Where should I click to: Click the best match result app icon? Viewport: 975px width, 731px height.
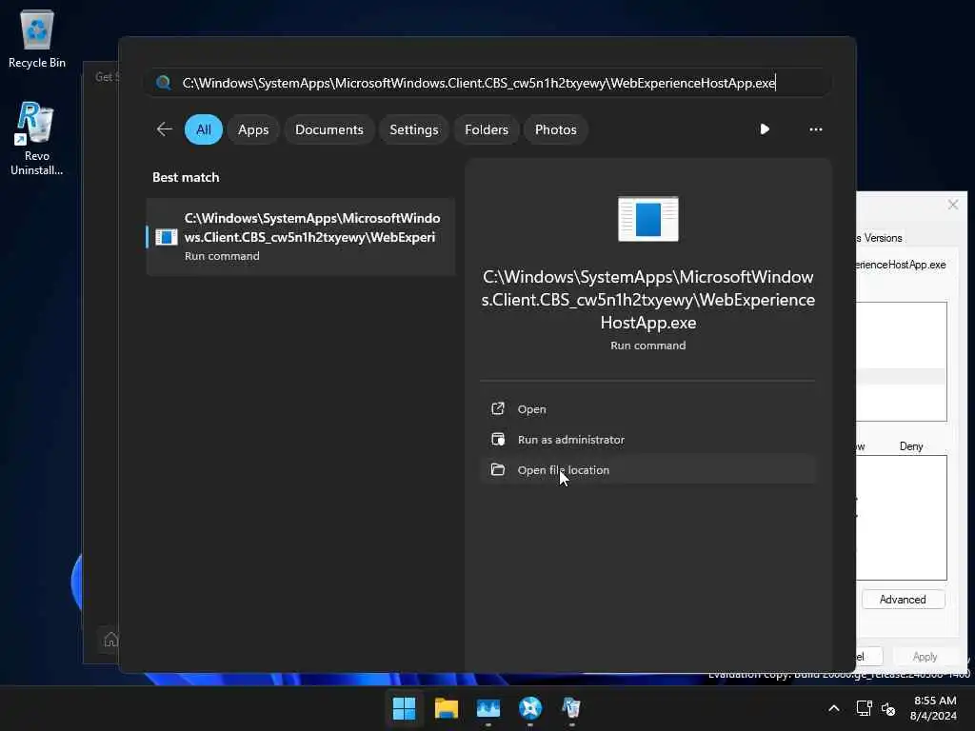pyautogui.click(x=167, y=237)
